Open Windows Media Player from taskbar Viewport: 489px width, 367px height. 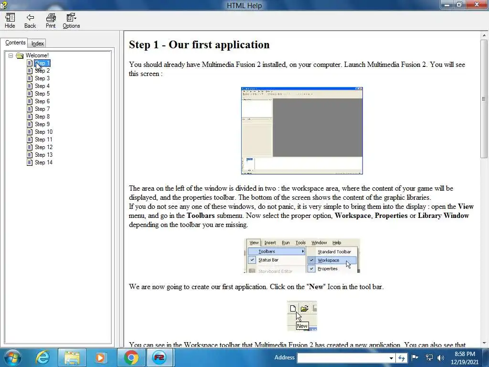(x=100, y=357)
